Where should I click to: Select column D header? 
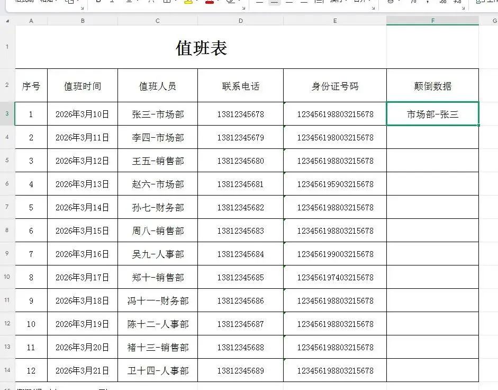(x=240, y=21)
